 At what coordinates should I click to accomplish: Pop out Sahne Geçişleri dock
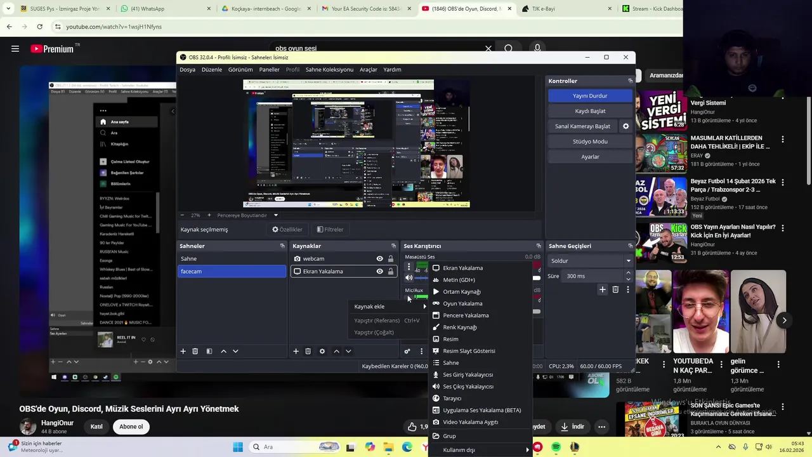pos(630,246)
